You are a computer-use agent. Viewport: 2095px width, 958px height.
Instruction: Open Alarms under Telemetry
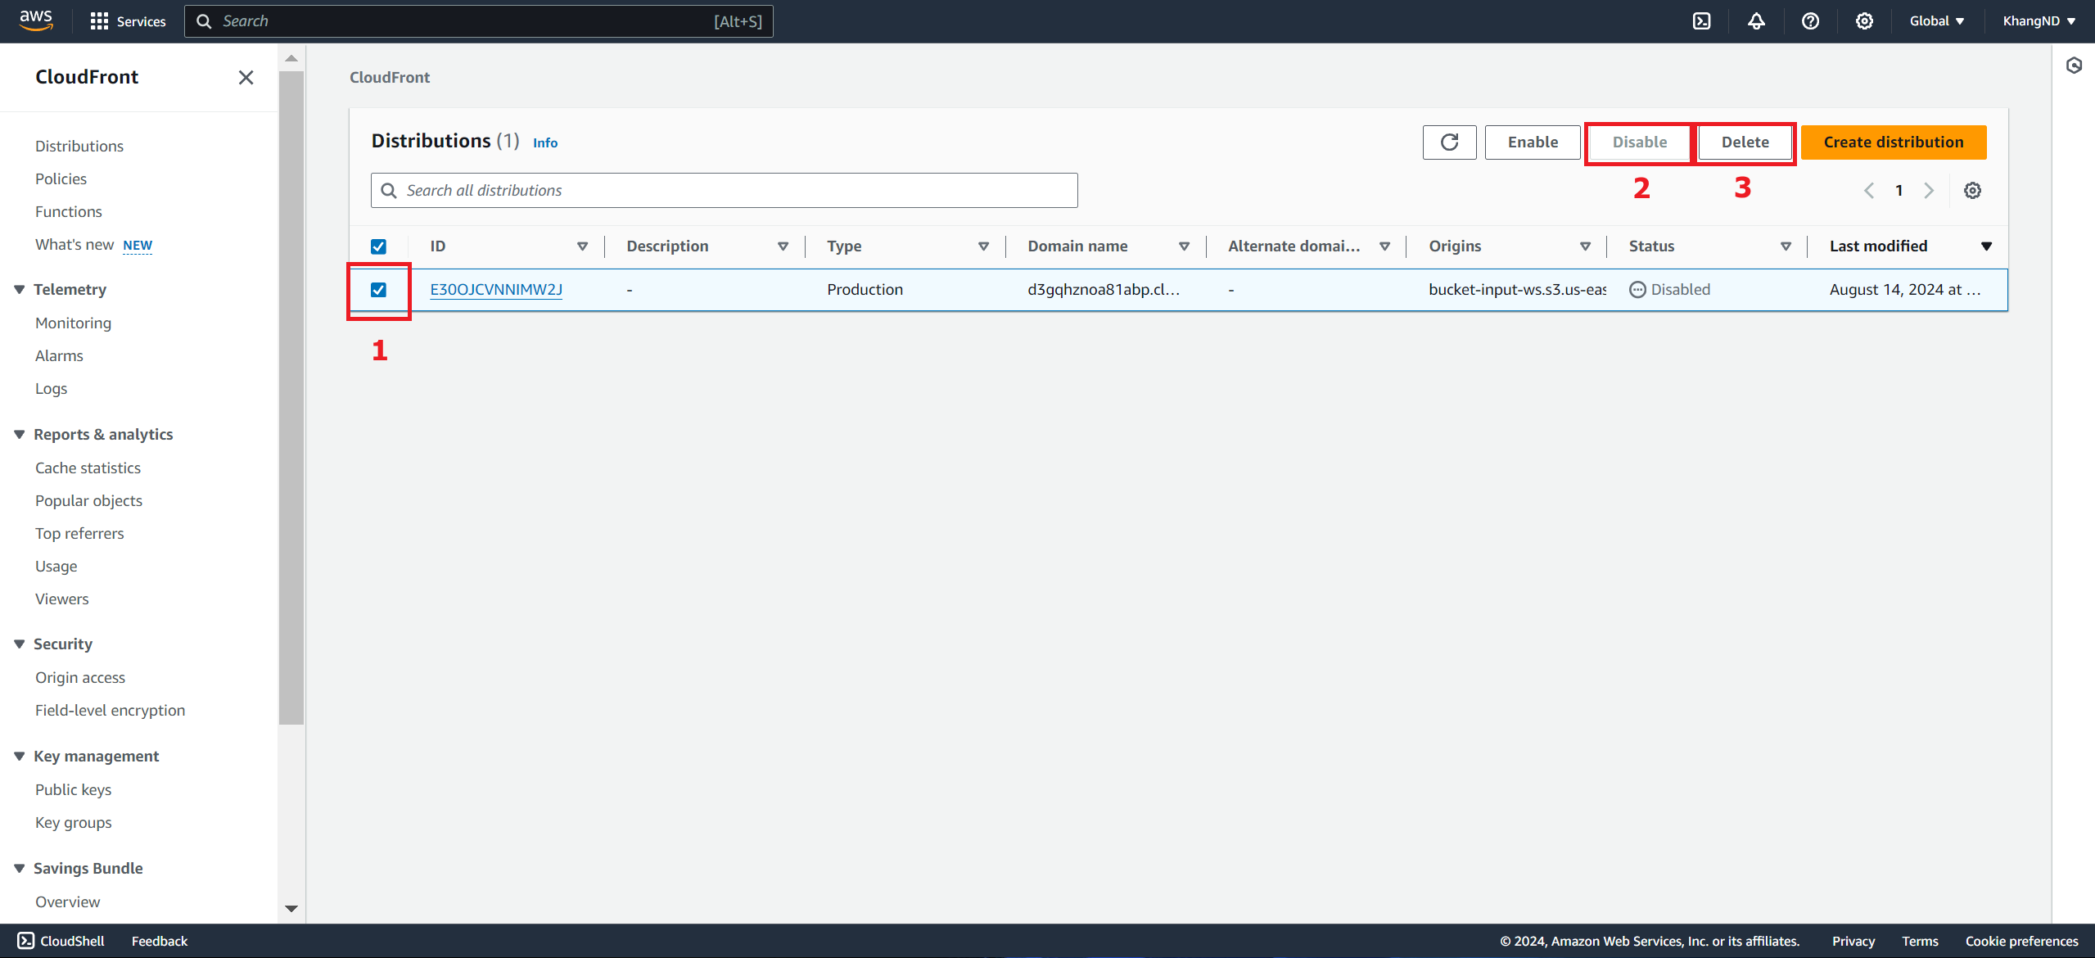[59, 356]
